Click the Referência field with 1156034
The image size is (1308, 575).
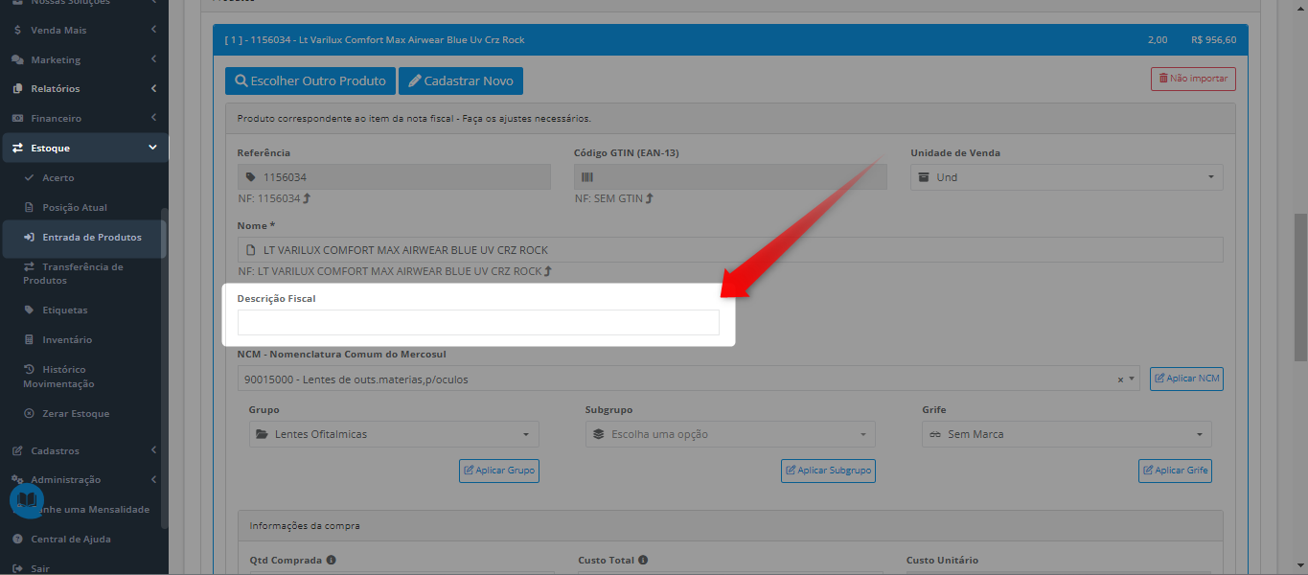coord(394,177)
